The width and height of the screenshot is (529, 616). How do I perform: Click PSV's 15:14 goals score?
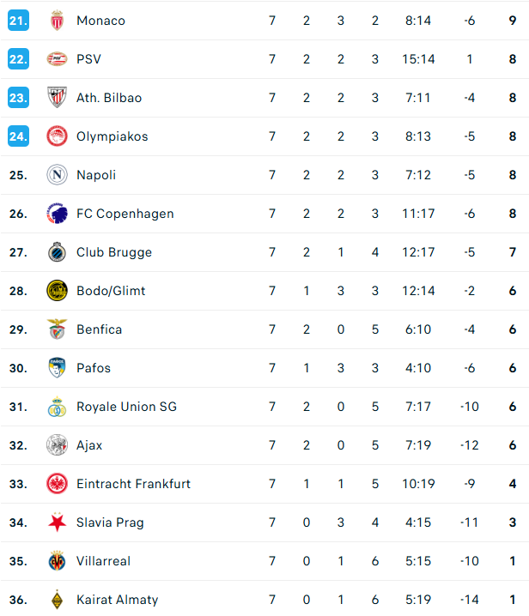(x=419, y=59)
